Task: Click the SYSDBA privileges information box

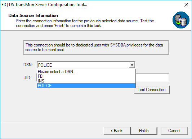Action: click(96, 48)
